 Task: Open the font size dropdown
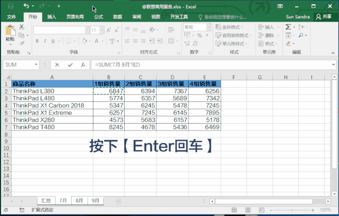(102, 30)
